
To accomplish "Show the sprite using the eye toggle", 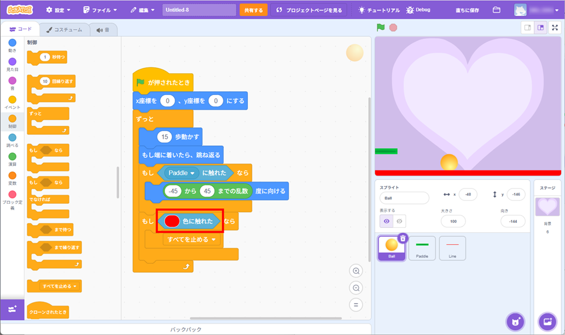I will 387,221.
